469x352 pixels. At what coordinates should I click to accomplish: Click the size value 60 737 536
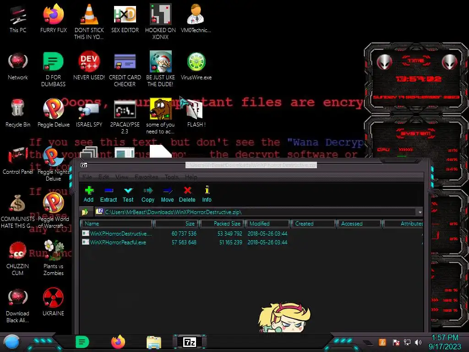pyautogui.click(x=184, y=233)
